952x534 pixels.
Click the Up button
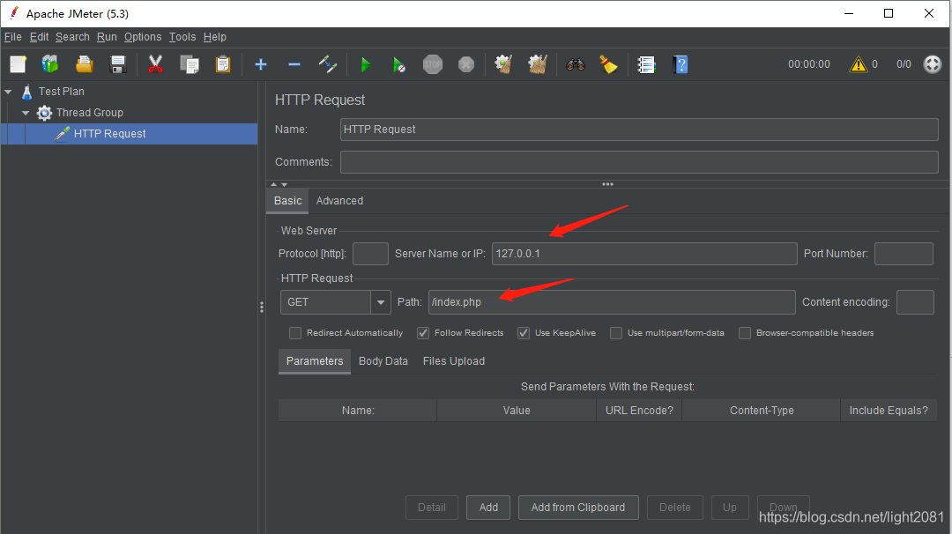[730, 508]
